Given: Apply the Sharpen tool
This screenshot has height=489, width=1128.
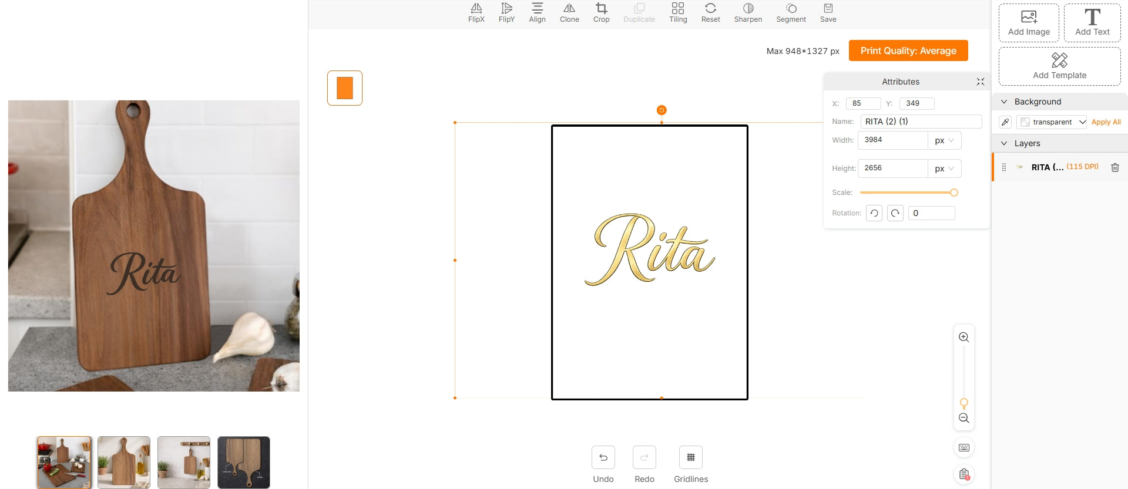Looking at the screenshot, I should point(747,12).
